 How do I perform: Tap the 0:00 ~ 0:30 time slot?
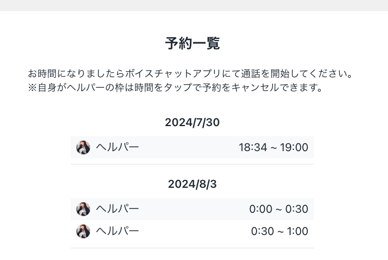pyautogui.click(x=279, y=209)
